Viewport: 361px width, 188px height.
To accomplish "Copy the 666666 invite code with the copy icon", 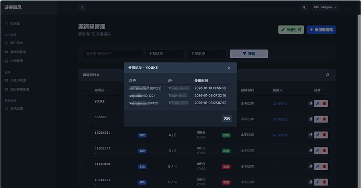I will pyautogui.click(x=311, y=119).
